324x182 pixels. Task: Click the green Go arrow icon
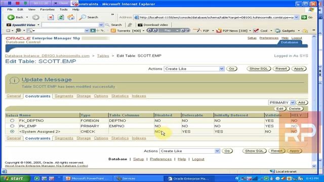[304, 17]
